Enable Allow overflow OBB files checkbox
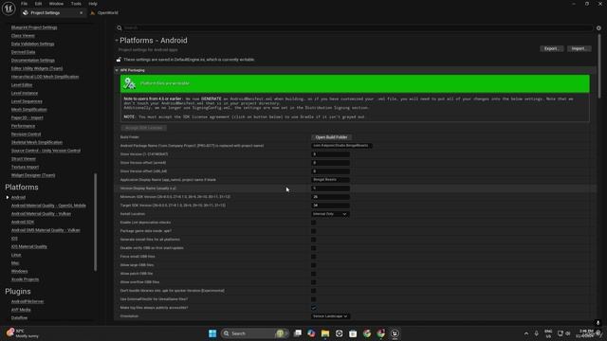This screenshot has height=341, width=607. pos(314,282)
